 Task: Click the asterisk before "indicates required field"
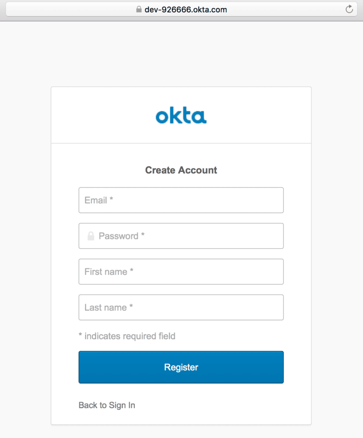[80, 336]
